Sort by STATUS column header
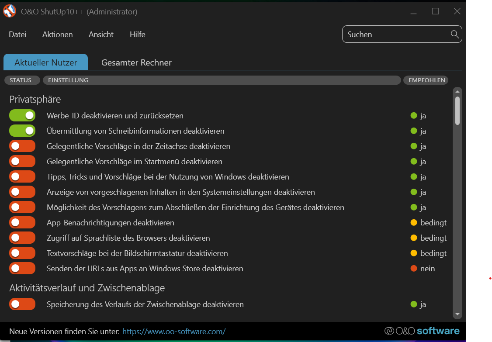 (x=22, y=80)
